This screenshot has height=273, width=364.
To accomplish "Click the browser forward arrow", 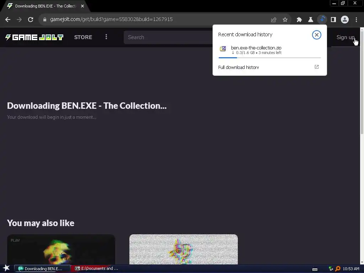I will pyautogui.click(x=19, y=20).
